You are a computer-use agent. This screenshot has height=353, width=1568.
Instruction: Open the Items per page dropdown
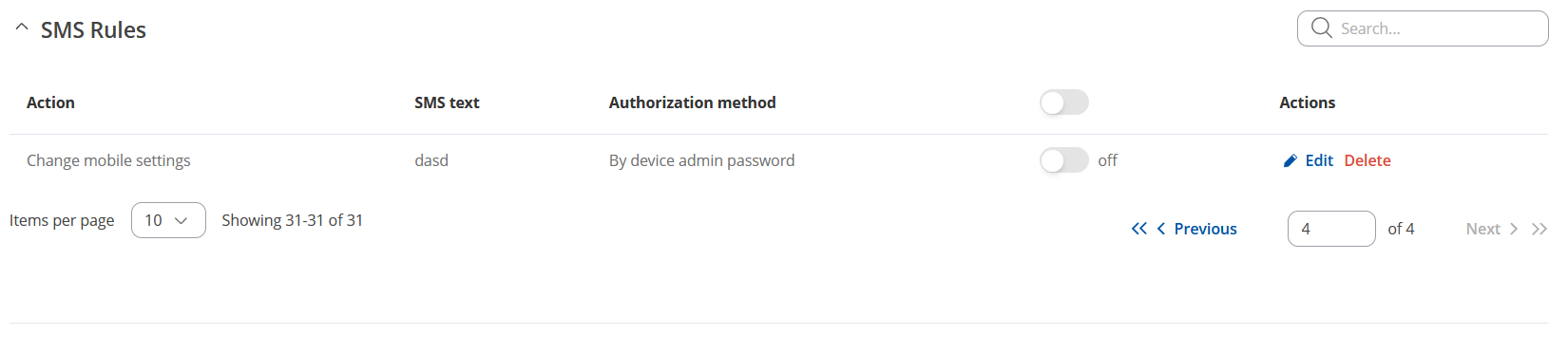point(168,220)
